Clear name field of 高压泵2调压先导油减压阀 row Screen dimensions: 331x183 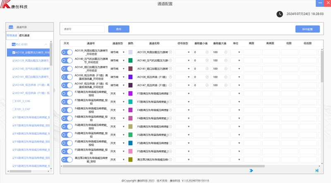pos(170,160)
